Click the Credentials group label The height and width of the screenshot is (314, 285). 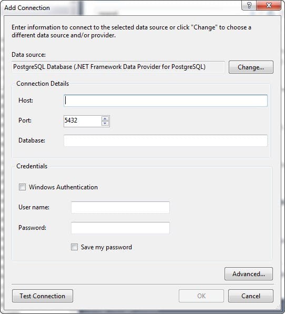[32, 166]
